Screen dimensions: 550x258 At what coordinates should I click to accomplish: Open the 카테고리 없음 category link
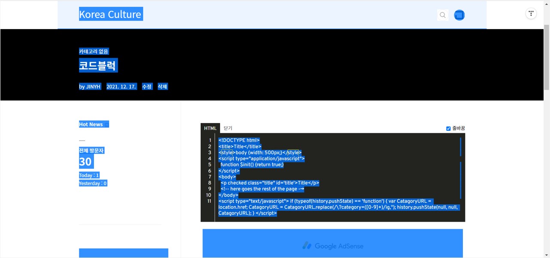(x=94, y=51)
